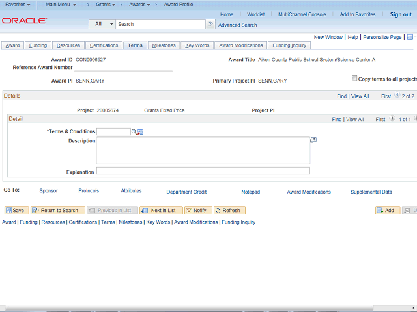Image resolution: width=417 pixels, height=312 pixels.
Task: Expand the Main Menu dropdown
Action: (x=61, y=5)
